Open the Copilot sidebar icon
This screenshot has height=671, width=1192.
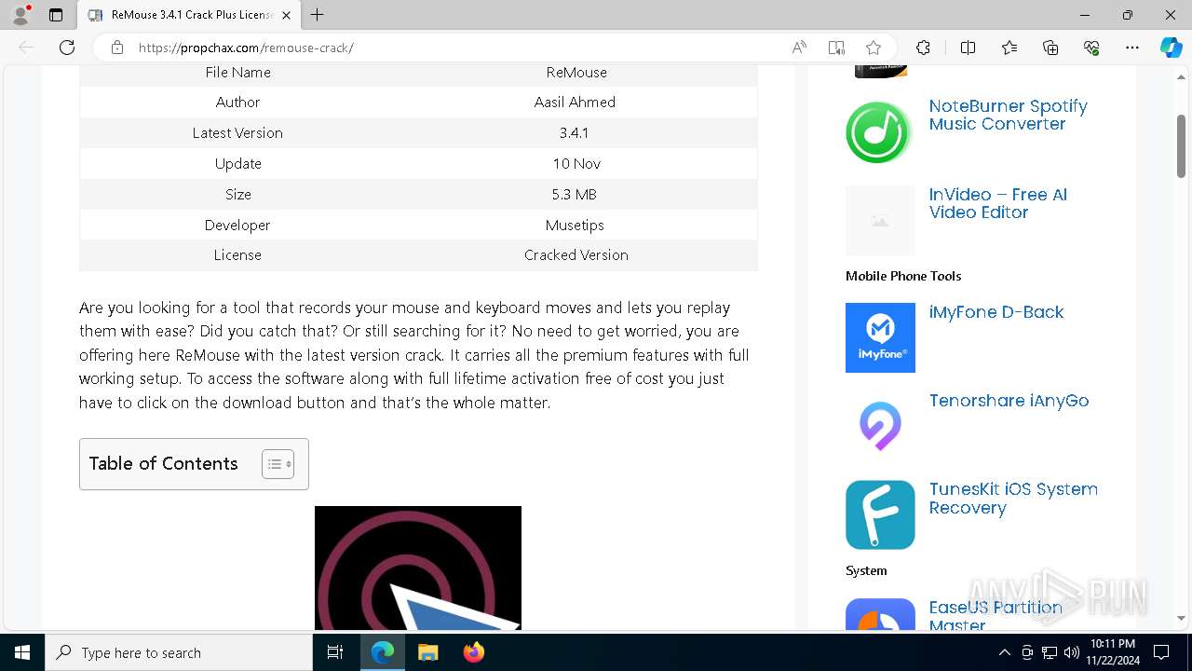coord(1172,48)
